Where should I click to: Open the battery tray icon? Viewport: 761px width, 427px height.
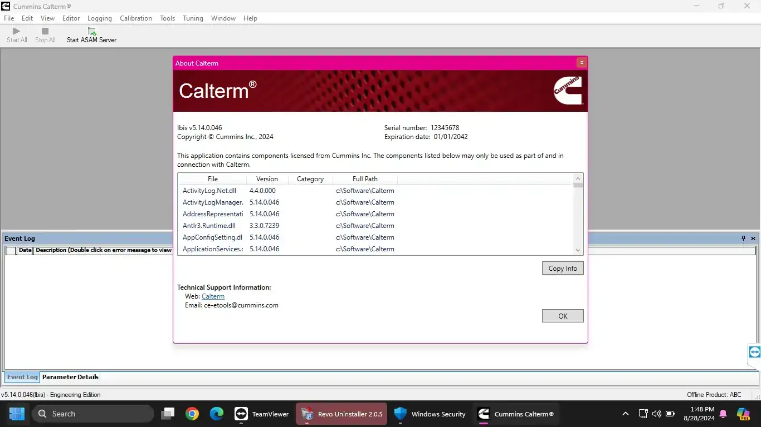(x=670, y=414)
